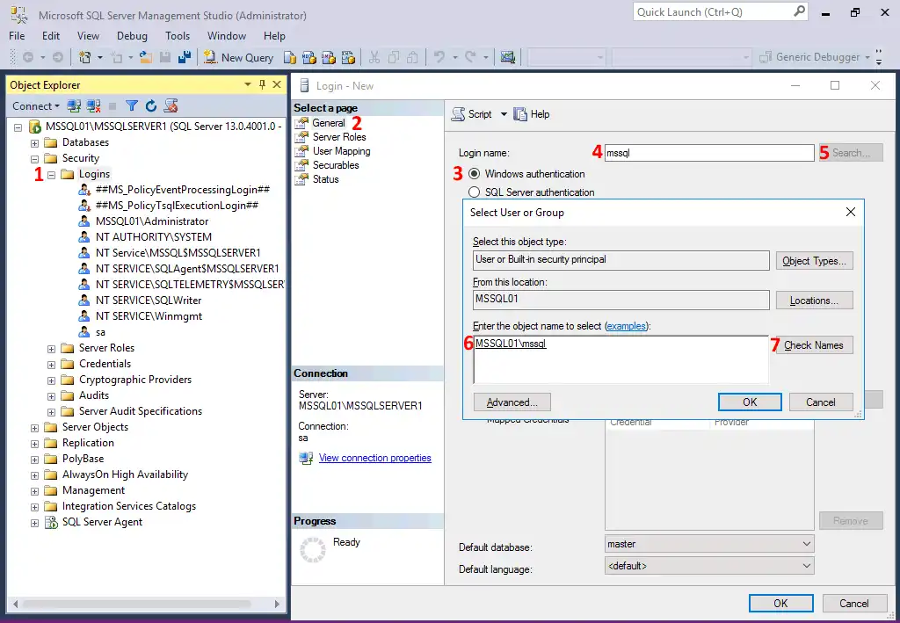Open a New Query window
The image size is (900, 623).
(238, 56)
